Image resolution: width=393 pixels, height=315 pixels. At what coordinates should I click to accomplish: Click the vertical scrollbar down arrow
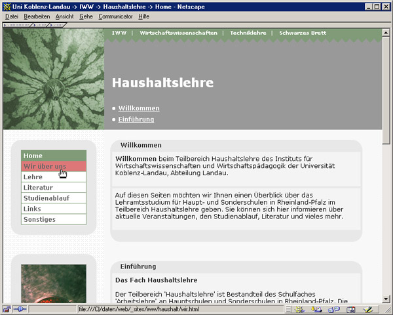pyautogui.click(x=386, y=299)
